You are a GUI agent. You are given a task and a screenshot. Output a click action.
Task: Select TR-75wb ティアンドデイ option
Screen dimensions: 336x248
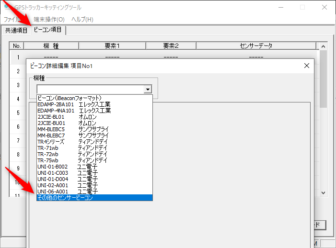pos(94,160)
